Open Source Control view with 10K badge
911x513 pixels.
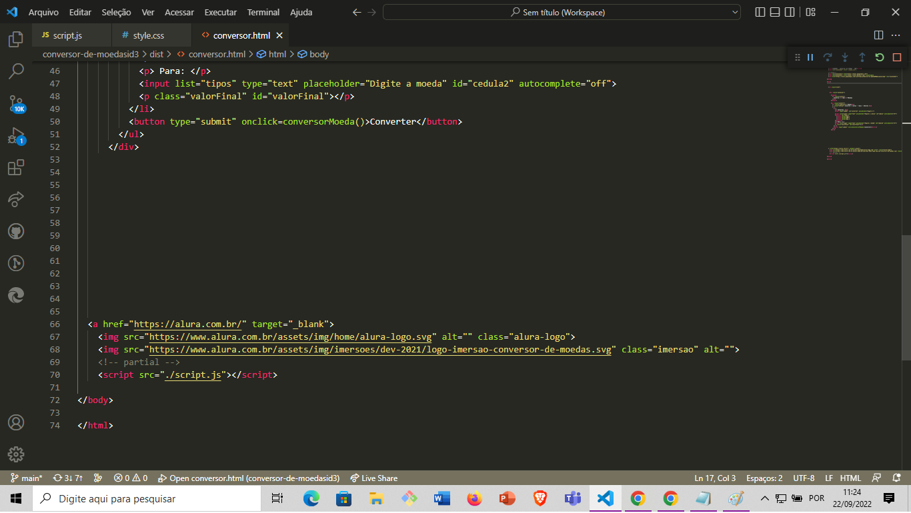[x=16, y=103]
